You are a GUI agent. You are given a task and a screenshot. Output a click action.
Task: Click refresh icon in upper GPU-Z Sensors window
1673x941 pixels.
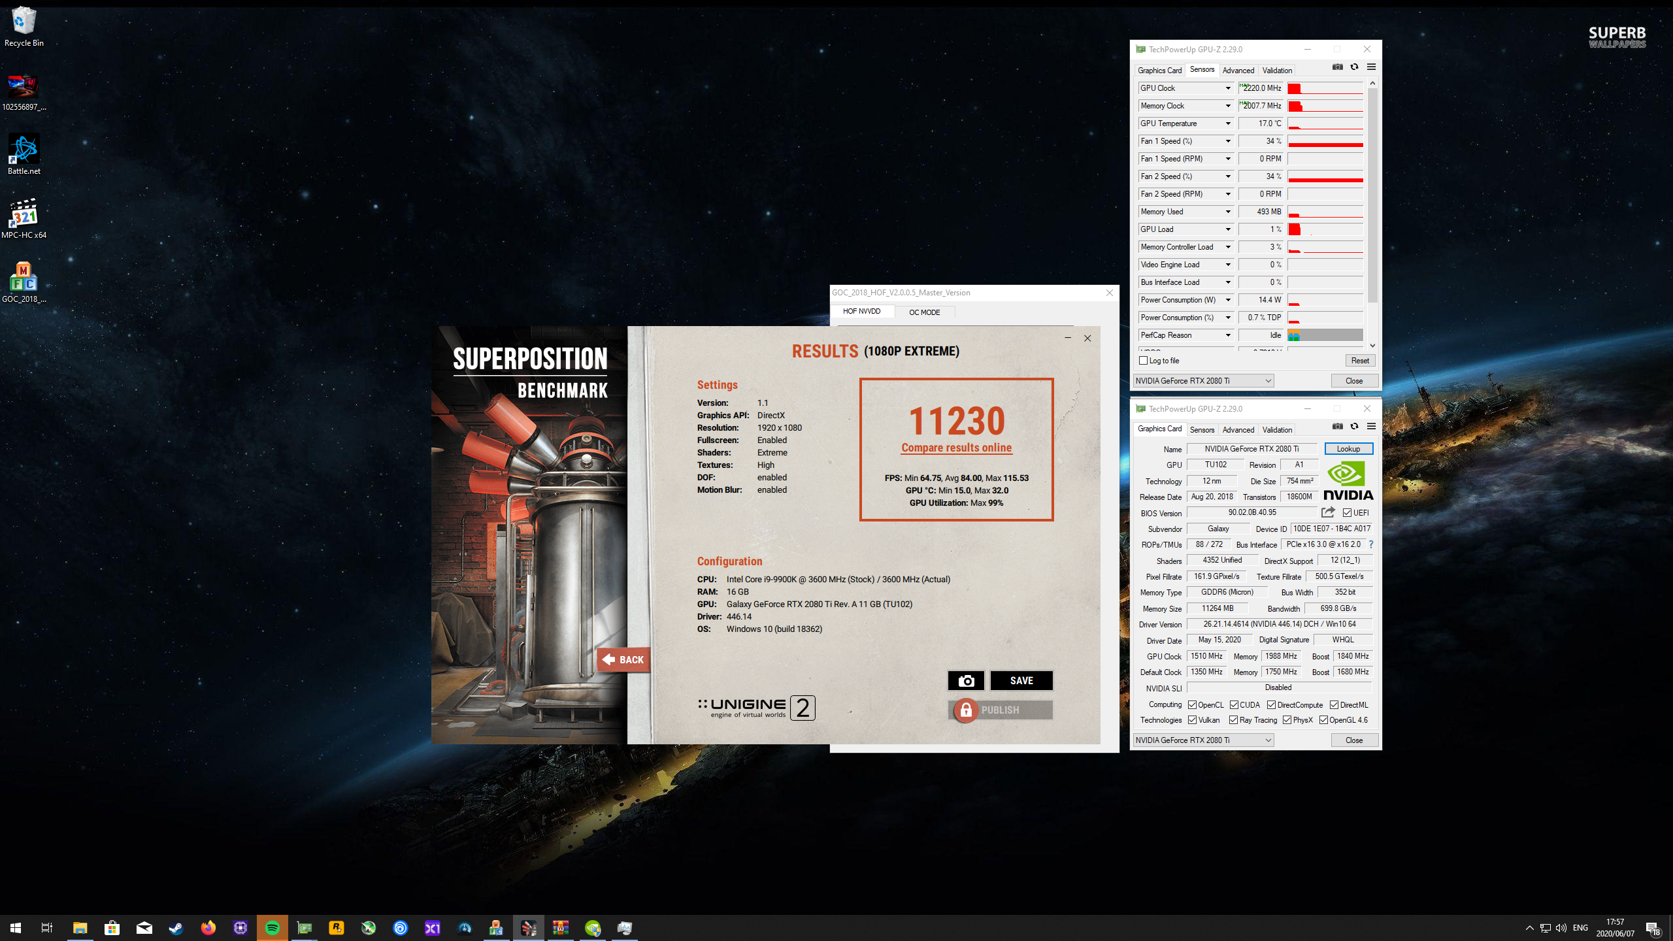click(x=1354, y=67)
